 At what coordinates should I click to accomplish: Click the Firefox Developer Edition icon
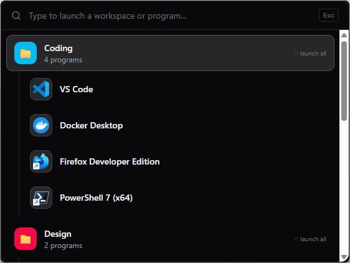[41, 161]
